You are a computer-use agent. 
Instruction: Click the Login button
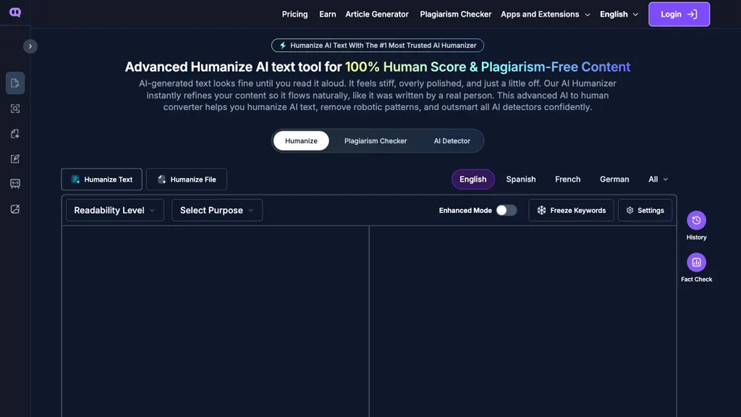pos(679,14)
